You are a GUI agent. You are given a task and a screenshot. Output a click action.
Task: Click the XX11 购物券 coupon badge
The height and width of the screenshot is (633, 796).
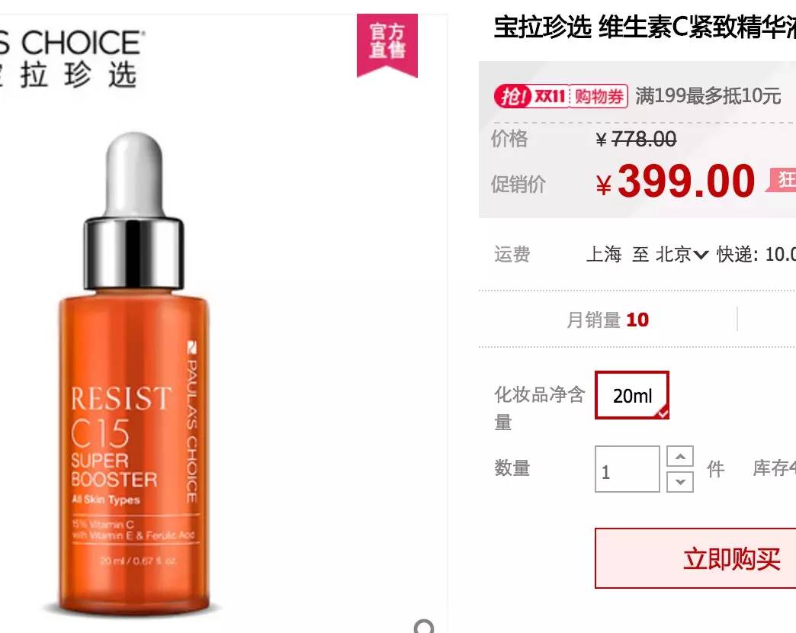click(x=561, y=95)
